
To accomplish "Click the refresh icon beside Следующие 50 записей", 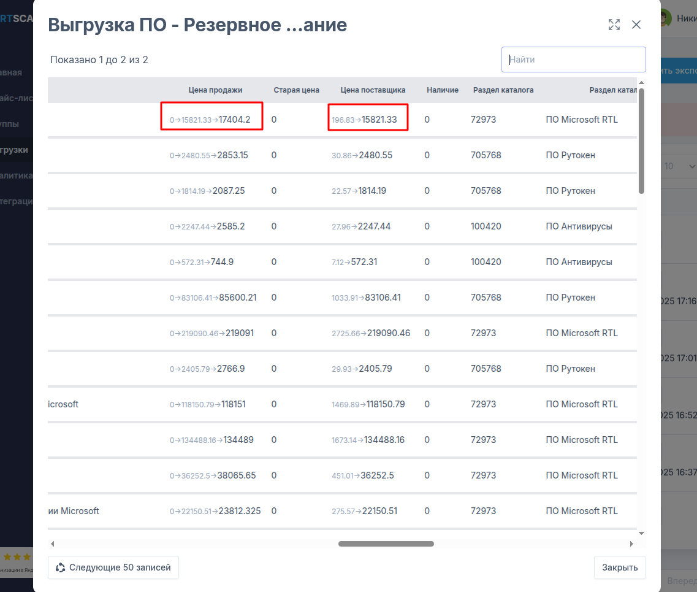I will pos(60,567).
